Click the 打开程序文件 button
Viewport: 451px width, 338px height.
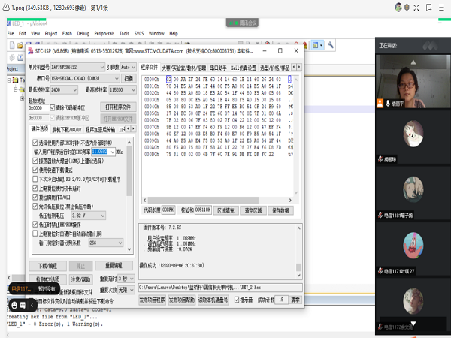click(x=118, y=107)
